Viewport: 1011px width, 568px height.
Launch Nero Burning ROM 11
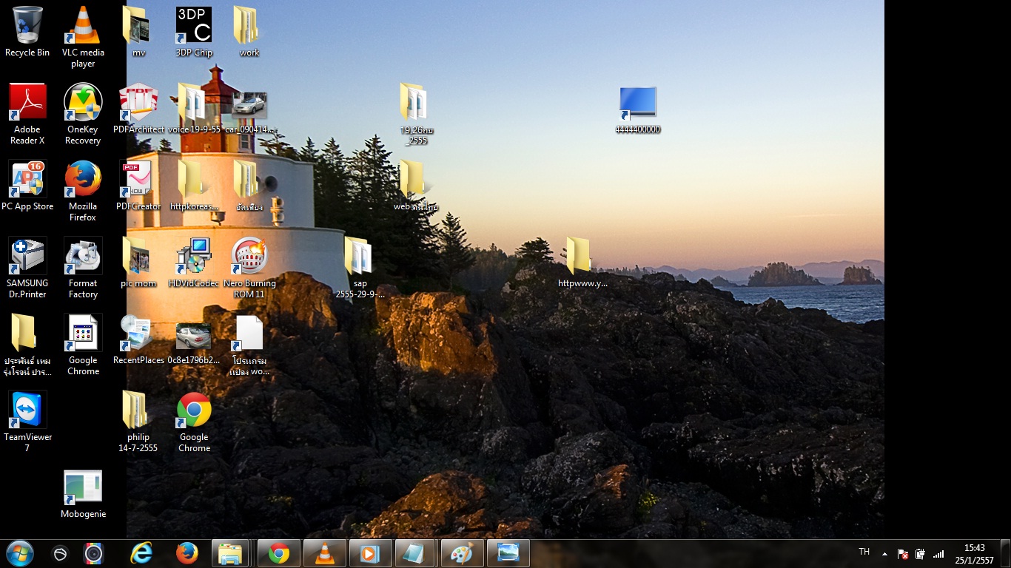pyautogui.click(x=249, y=267)
